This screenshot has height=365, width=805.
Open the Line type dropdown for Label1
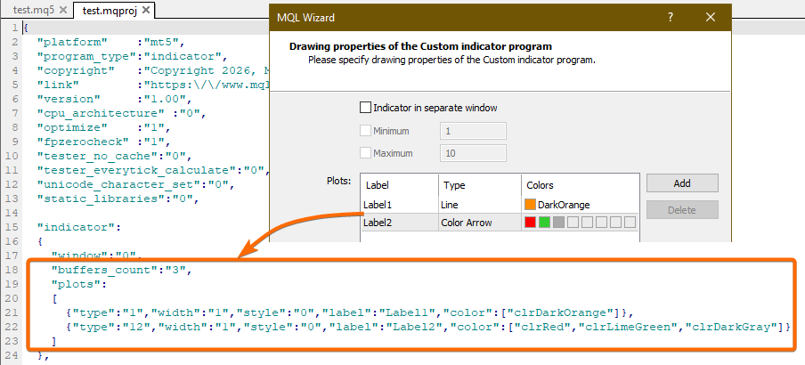click(x=478, y=205)
